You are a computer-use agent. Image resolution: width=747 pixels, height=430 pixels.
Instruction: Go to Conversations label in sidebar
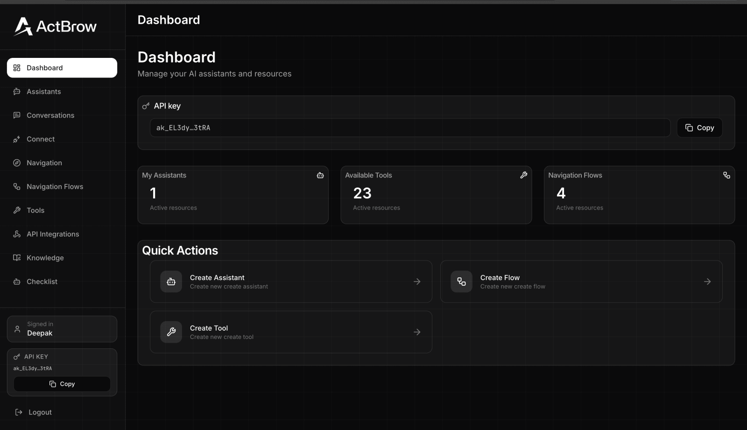coord(50,115)
